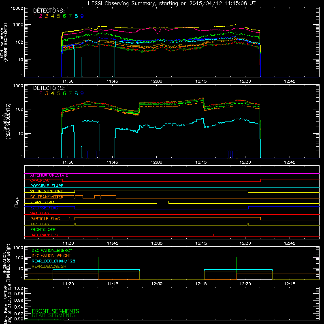Click detector 9 in front segments legend
Image resolution: width=324 pixels, height=324 pixels.
tap(82, 16)
